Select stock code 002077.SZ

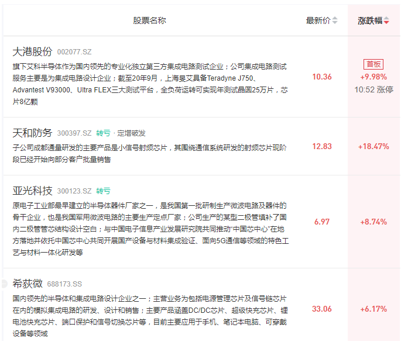(74, 52)
